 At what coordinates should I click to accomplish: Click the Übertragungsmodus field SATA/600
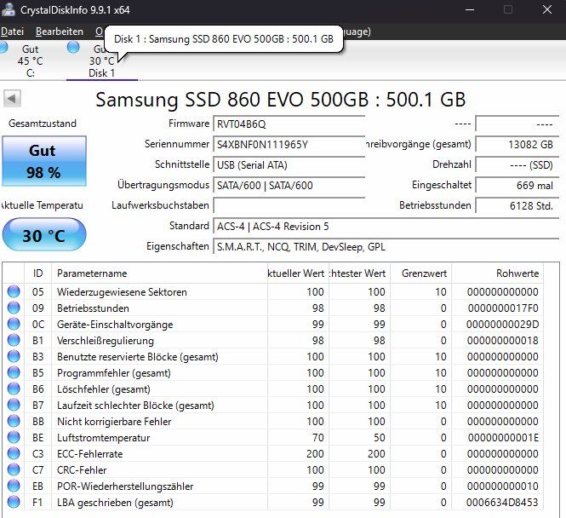[x=289, y=186]
